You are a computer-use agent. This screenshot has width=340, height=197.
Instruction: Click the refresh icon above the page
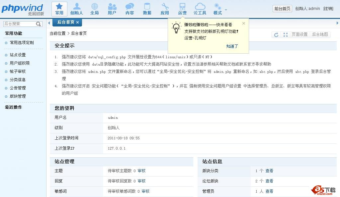(x=276, y=34)
